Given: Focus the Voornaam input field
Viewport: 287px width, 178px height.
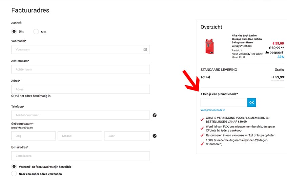Looking at the screenshot, I should pyautogui.click(x=76, y=50).
